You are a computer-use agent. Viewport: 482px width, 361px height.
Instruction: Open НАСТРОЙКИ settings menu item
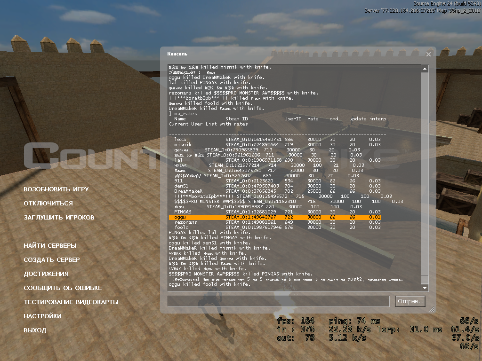pos(42,316)
